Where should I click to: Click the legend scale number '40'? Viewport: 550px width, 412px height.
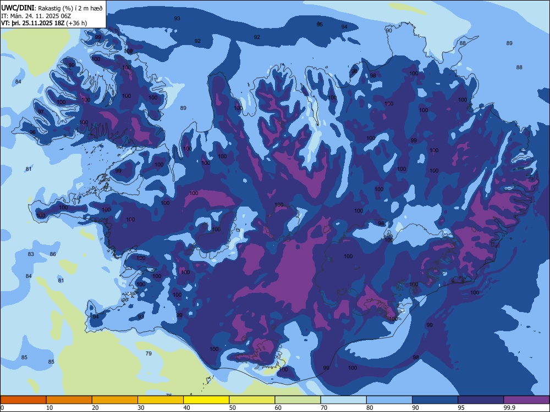(x=186, y=408)
